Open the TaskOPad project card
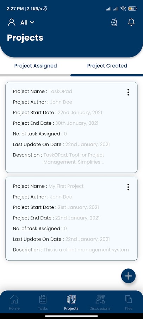The image size is (143, 319). [x=71, y=128]
